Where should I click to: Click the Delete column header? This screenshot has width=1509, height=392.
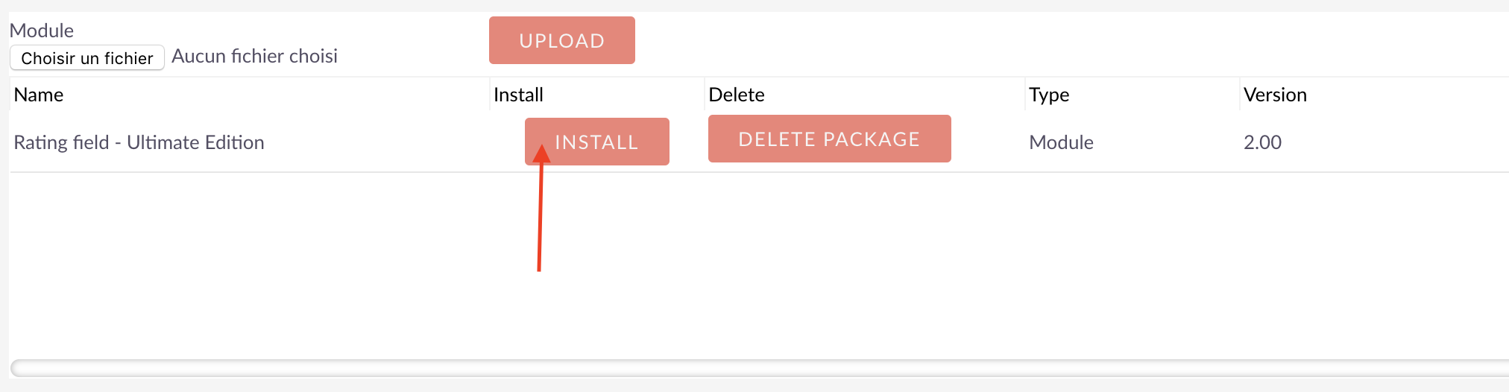point(737,95)
